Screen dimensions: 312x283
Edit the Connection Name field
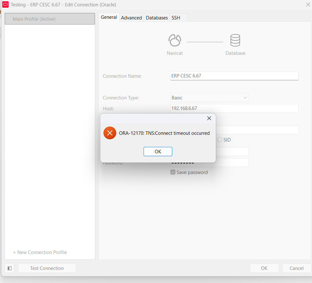(x=234, y=76)
